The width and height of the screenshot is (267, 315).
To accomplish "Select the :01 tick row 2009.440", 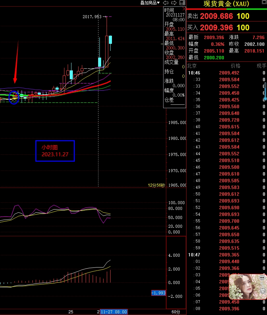I will click(x=227, y=261).
